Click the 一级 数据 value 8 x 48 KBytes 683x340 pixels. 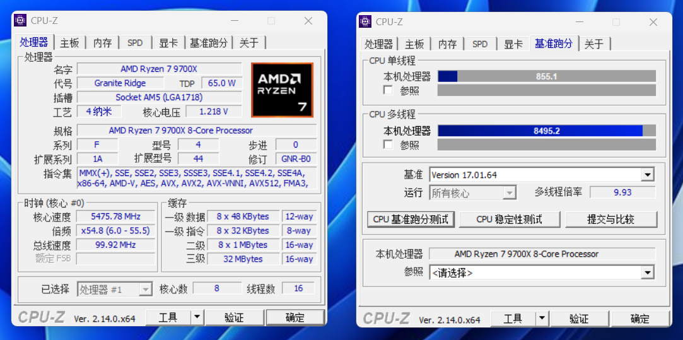pos(243,216)
